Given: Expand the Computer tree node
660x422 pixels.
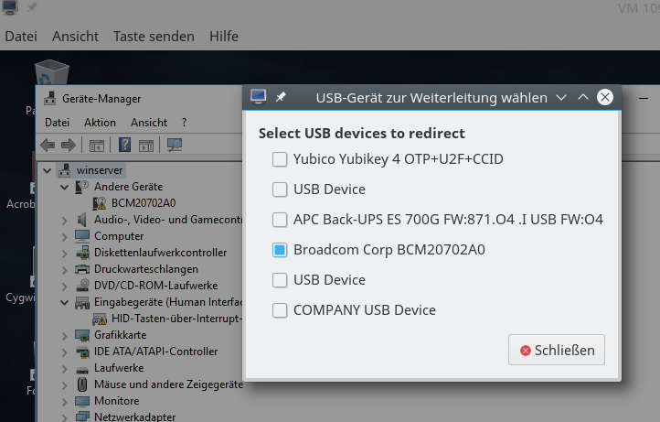Looking at the screenshot, I should [64, 236].
